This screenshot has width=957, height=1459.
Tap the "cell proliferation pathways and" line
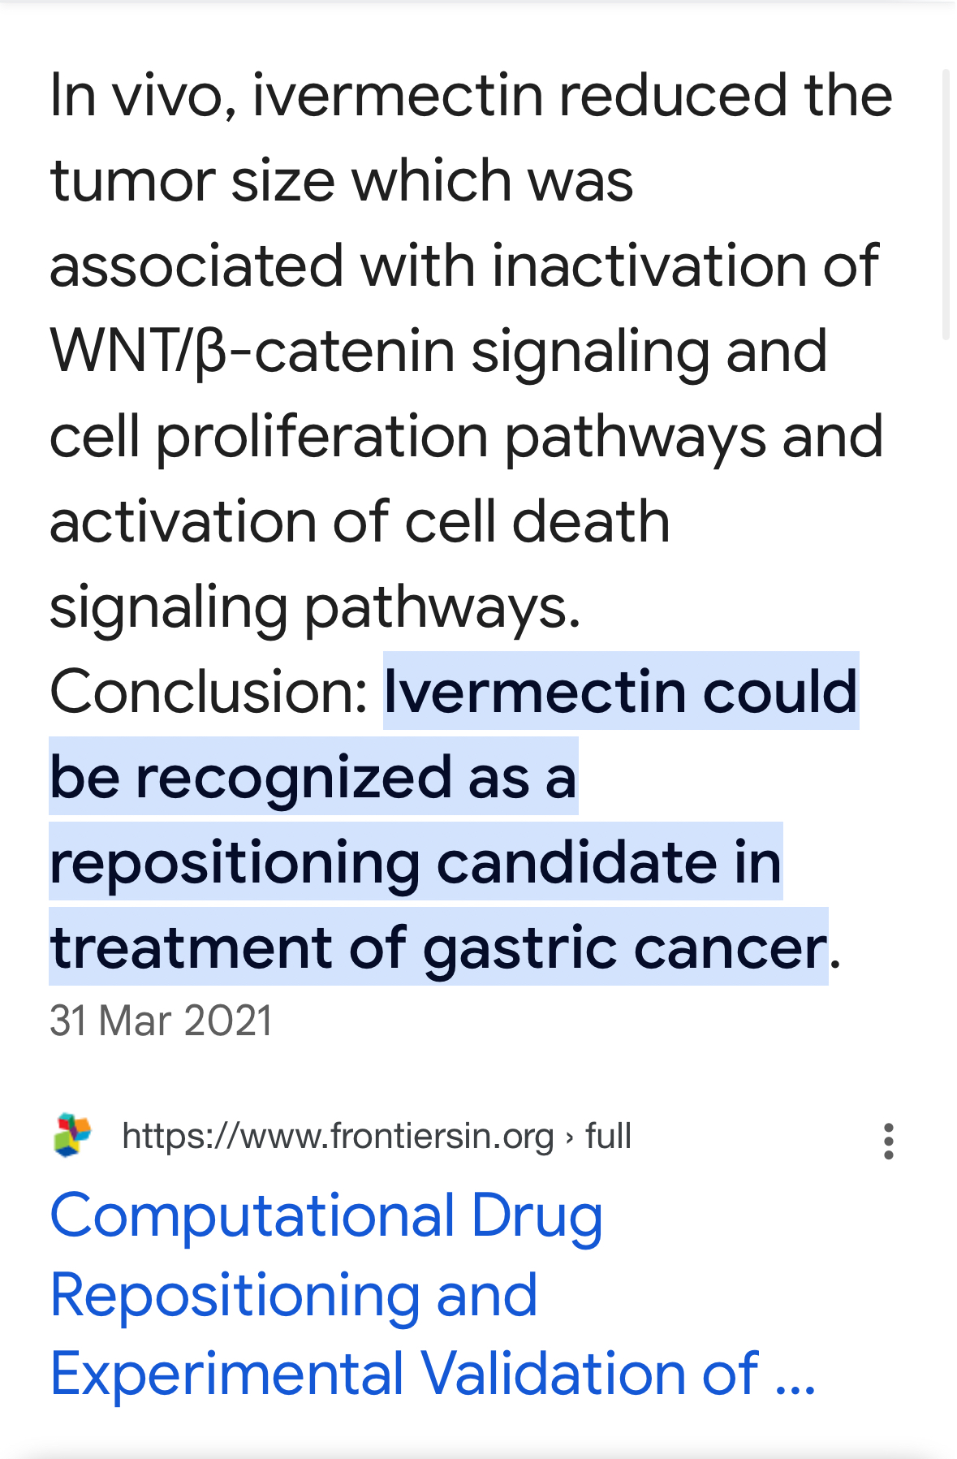[x=466, y=437]
